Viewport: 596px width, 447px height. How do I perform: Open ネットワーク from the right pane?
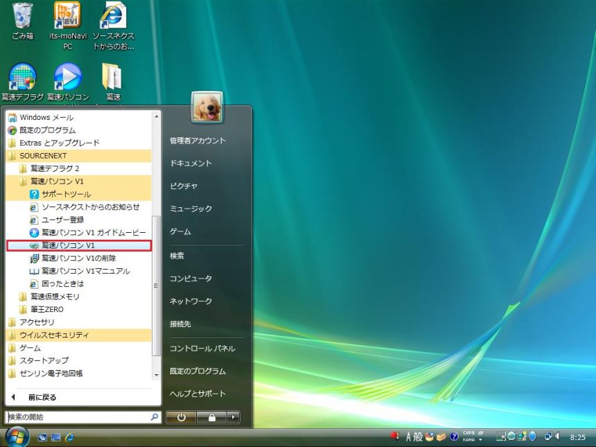(191, 301)
